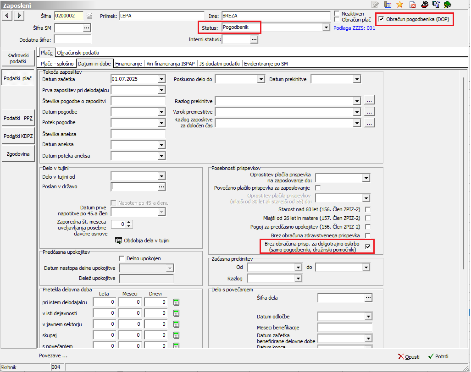Image resolution: width=471 pixels, height=372 pixels.
Task: Open help via green book icon
Action: pos(447,5)
